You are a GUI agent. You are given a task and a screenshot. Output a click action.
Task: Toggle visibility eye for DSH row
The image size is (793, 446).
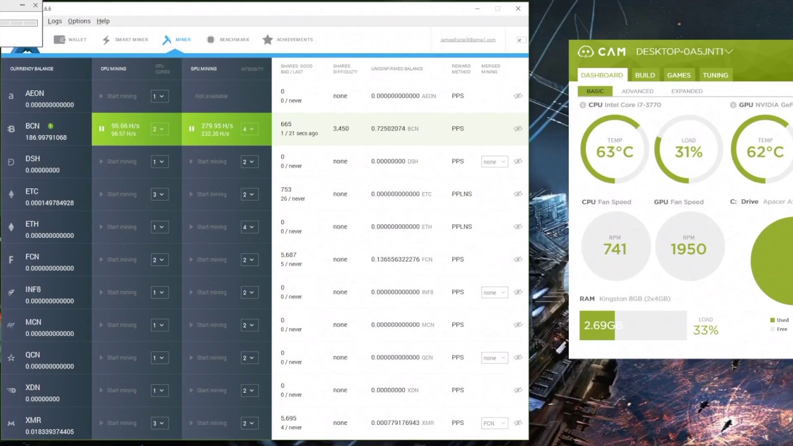click(518, 162)
